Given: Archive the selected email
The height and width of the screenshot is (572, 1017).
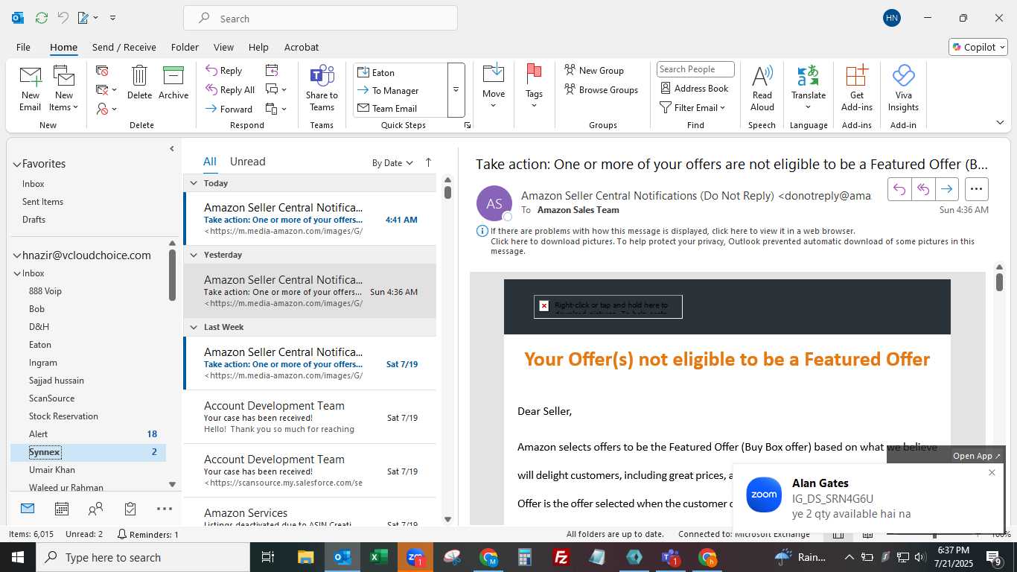Looking at the screenshot, I should click(173, 83).
